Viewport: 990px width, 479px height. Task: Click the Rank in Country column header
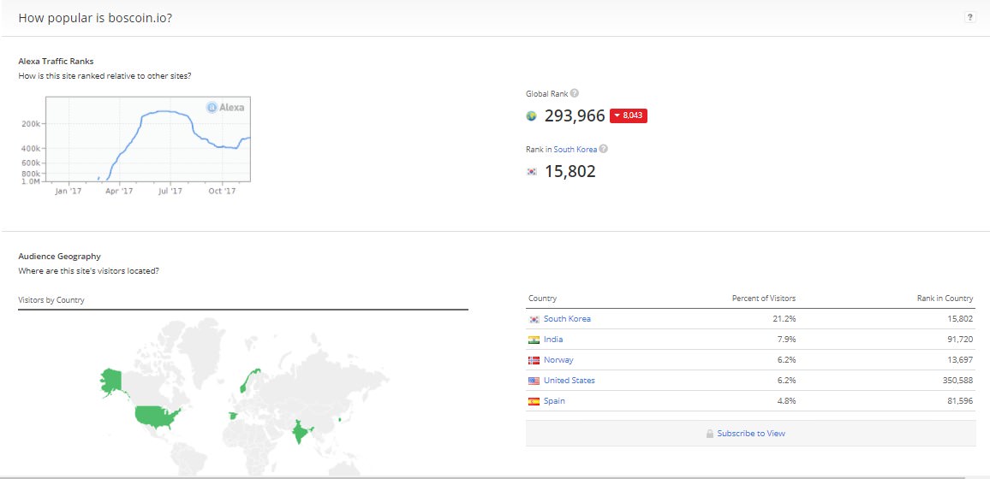click(x=945, y=299)
